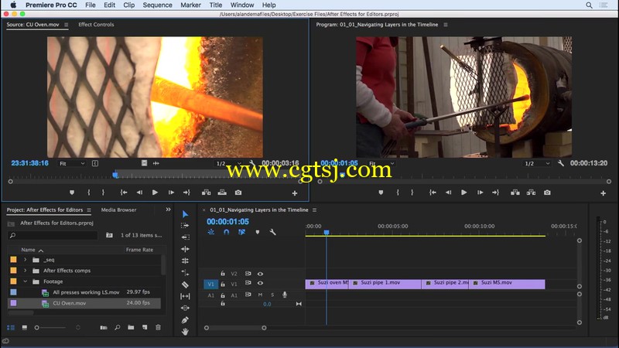
Task: Open Source monitor 1/2 resolution dropdown
Action: coord(228,163)
